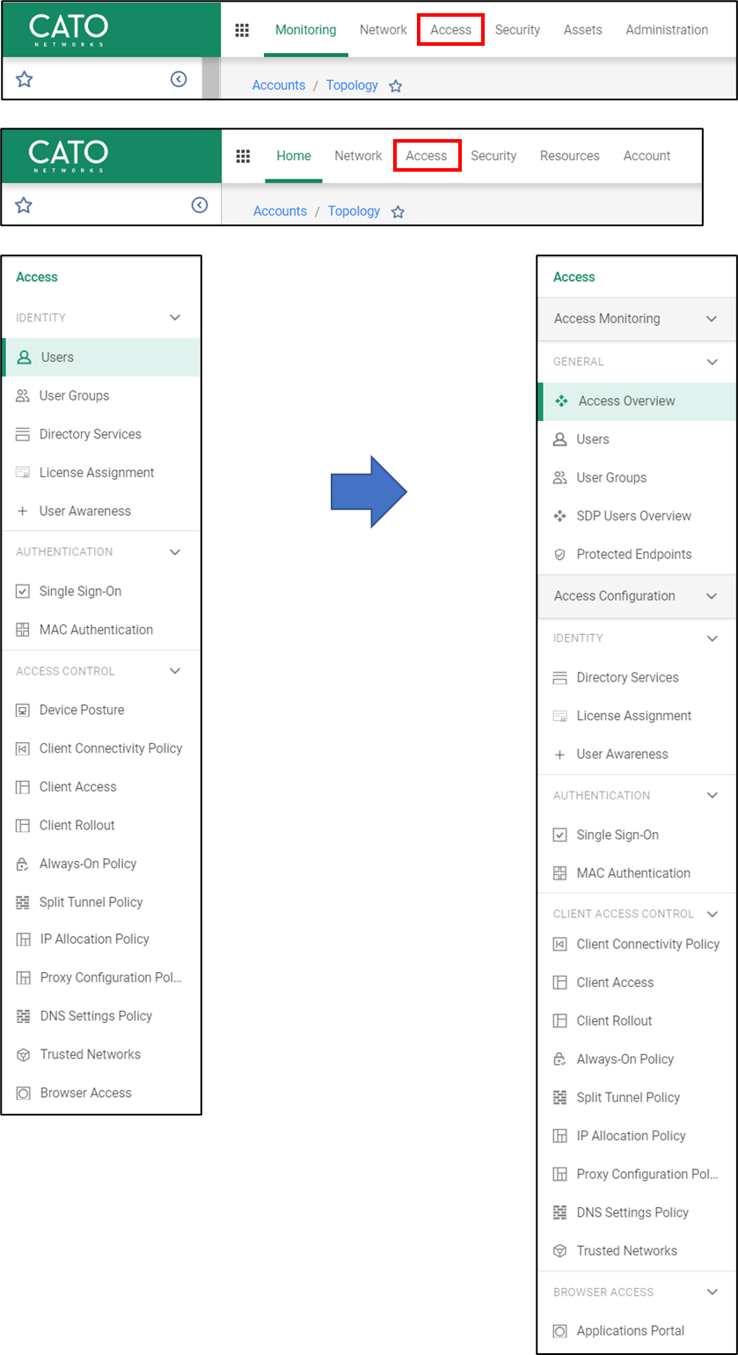Screen dimensions: 738x1355
Task: Open the Access tab in the Monitoring navigation bar
Action: pos(451,30)
